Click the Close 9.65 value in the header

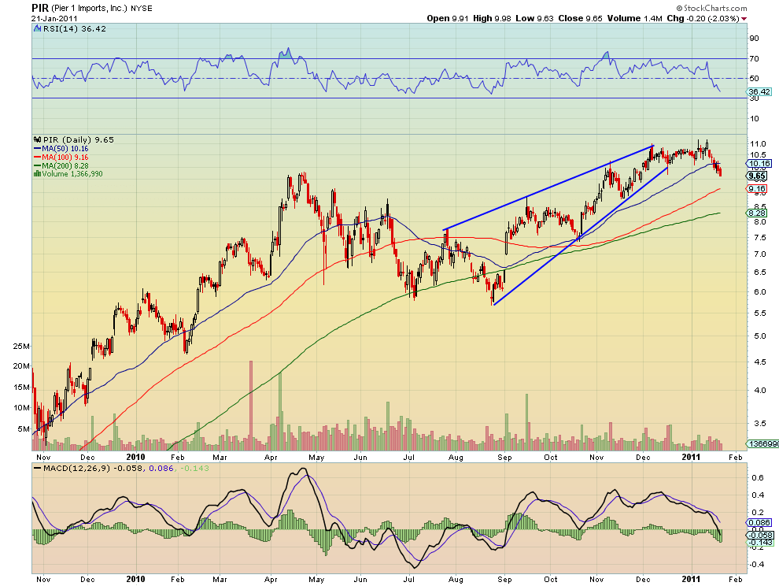(x=580, y=18)
